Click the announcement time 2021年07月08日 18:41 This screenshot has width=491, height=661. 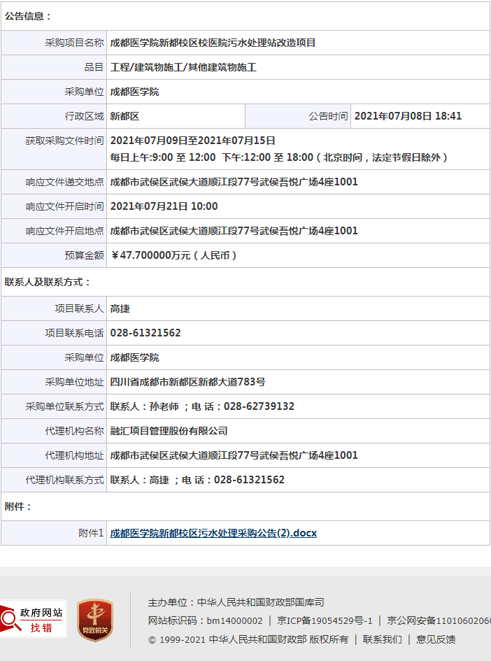click(408, 116)
